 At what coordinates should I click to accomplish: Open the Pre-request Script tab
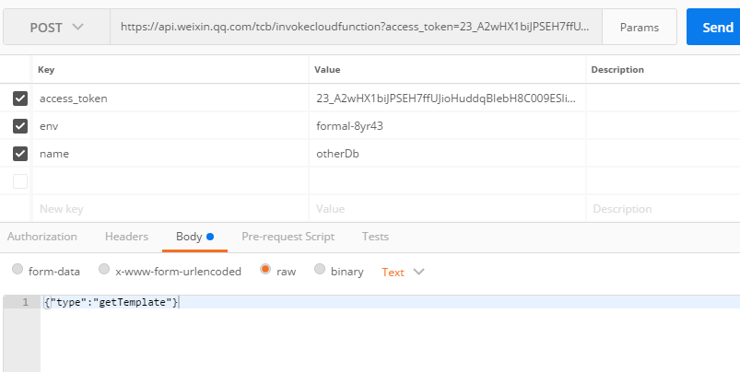(288, 237)
